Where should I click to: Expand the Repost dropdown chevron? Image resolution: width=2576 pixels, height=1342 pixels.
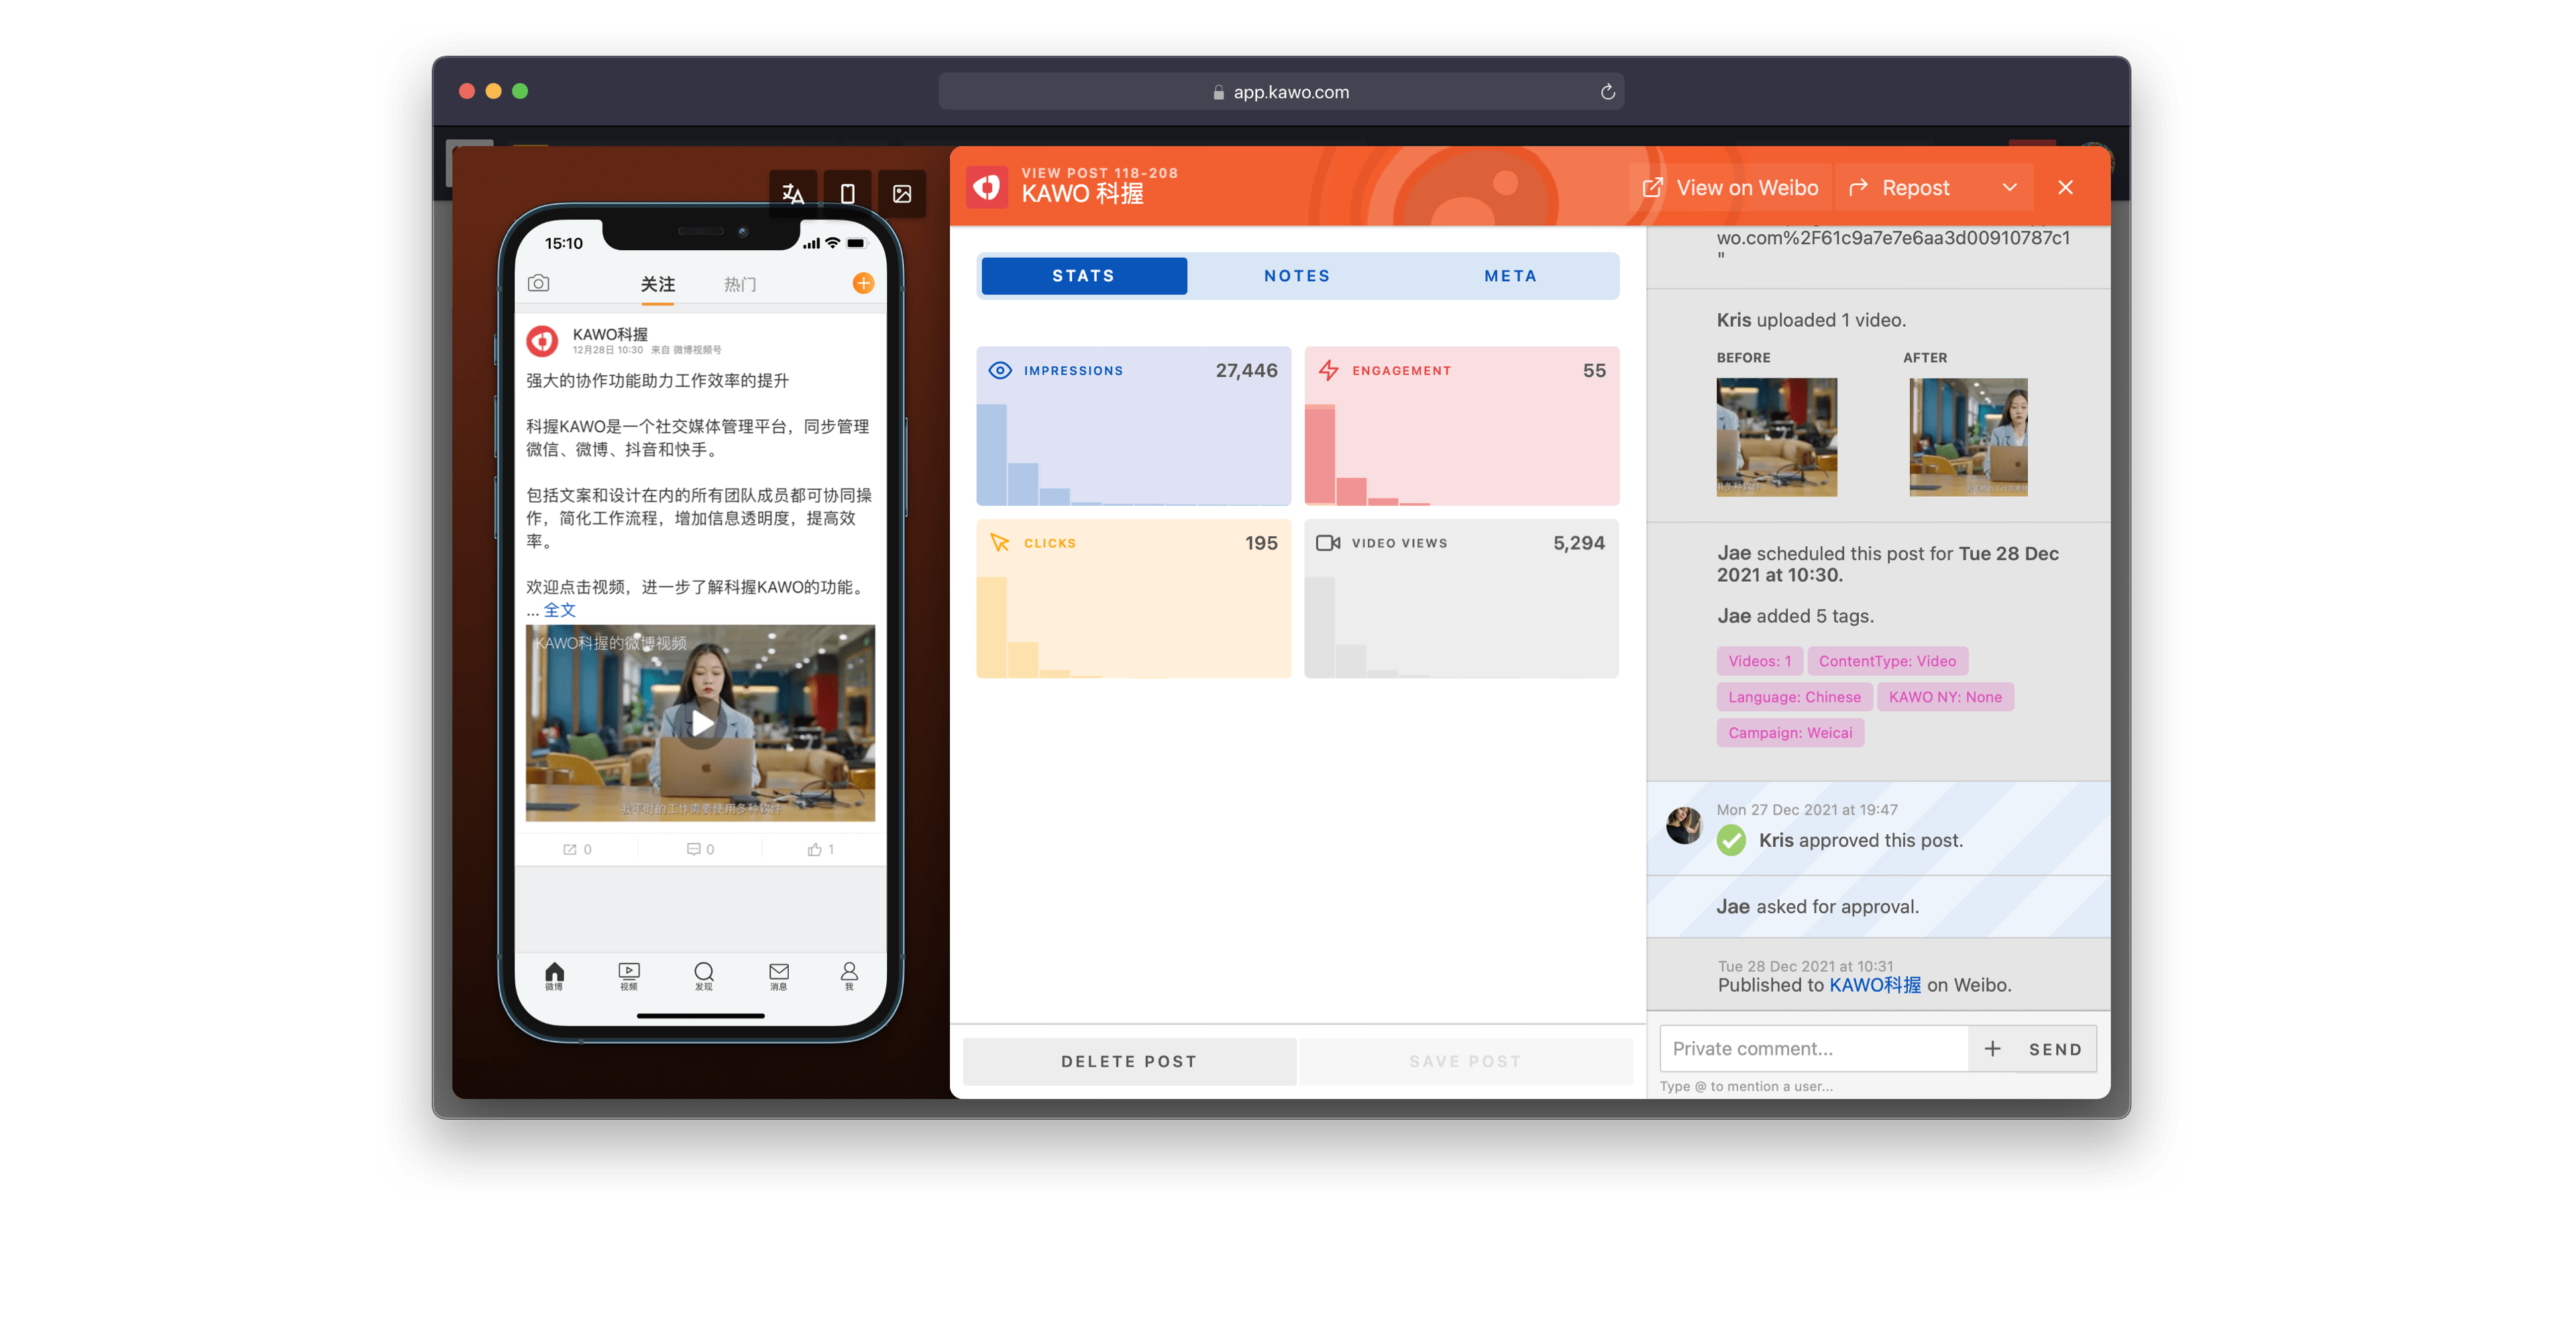(x=2010, y=187)
